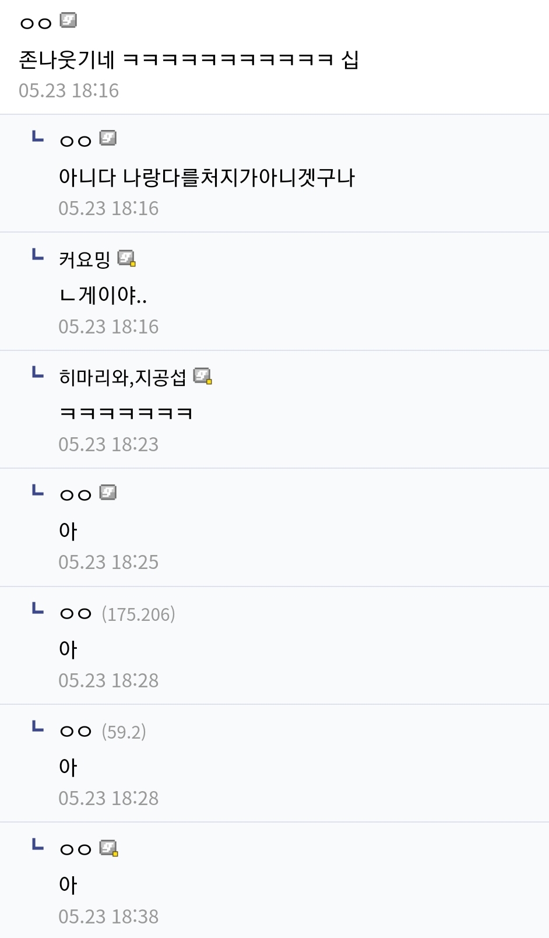Screen dimensions: 549x938
Task: Click the reply text ㄴ게이야..
Action: click(x=103, y=295)
